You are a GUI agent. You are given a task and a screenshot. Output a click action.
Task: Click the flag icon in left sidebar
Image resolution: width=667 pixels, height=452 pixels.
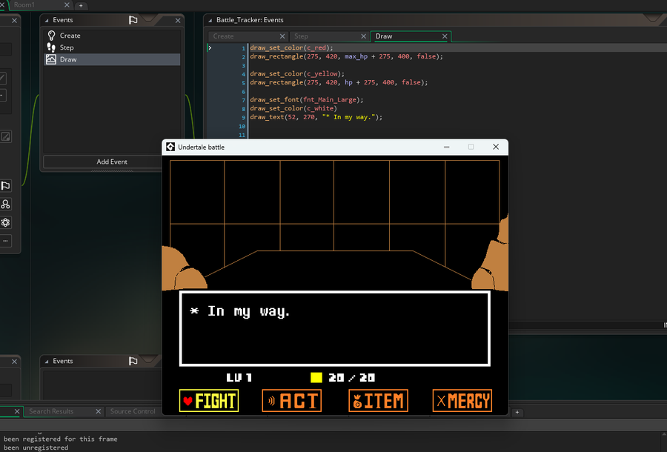point(5,186)
